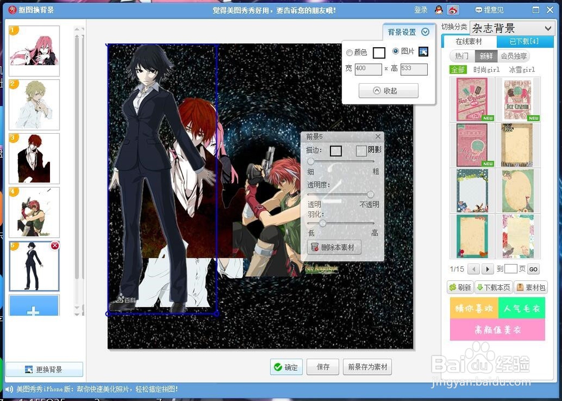Select the 全部 category filter

click(457, 70)
